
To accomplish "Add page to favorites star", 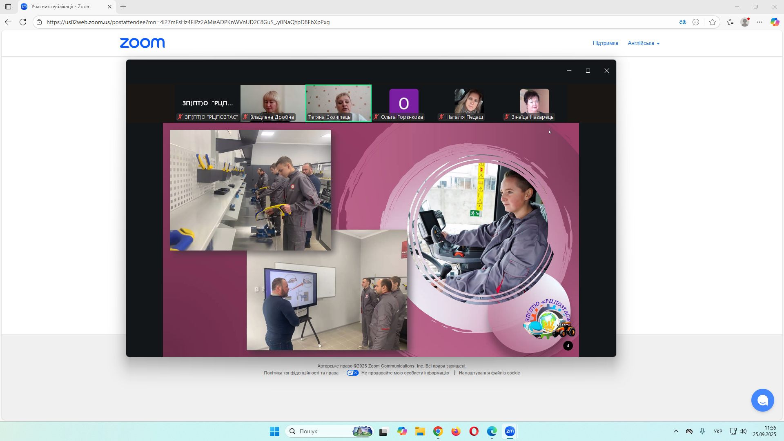I will [713, 22].
